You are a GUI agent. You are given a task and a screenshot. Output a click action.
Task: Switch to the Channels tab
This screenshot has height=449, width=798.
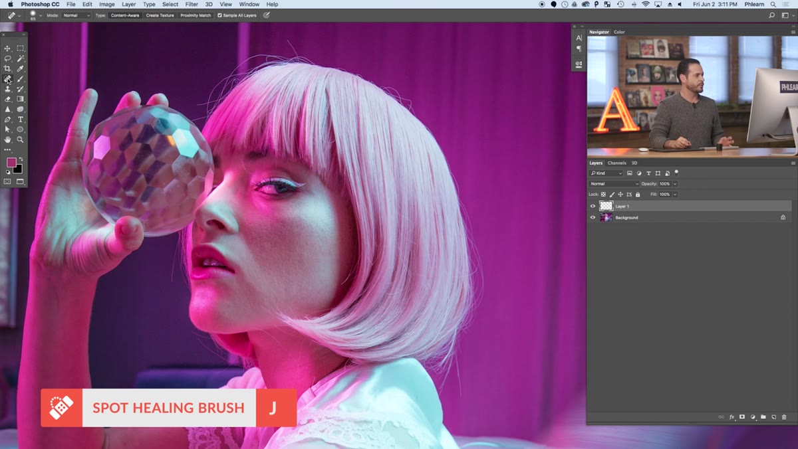[x=617, y=163]
